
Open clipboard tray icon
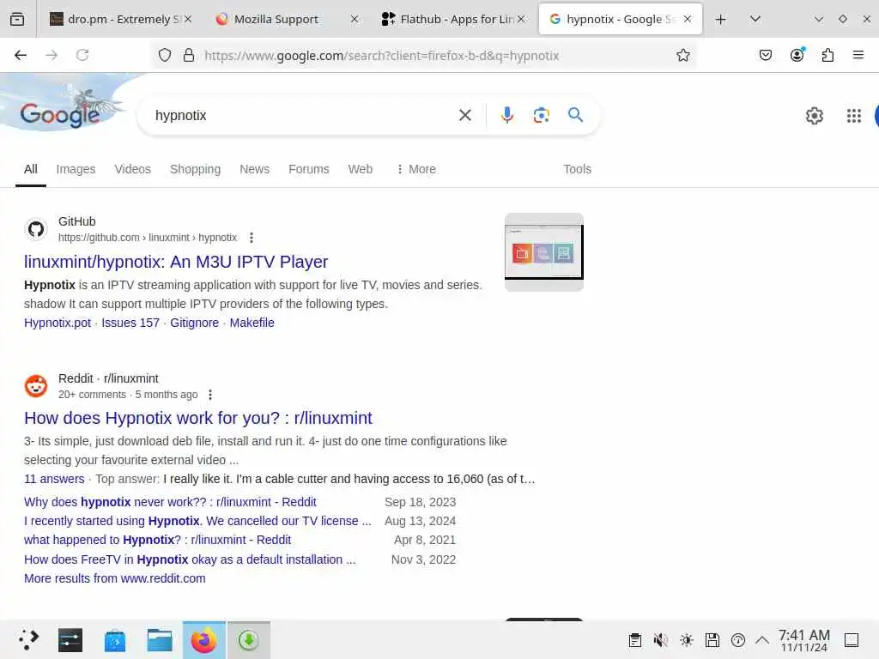point(634,640)
